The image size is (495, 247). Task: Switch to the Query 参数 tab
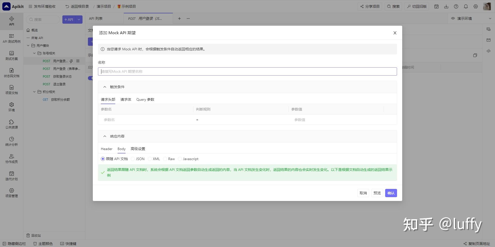145,99
